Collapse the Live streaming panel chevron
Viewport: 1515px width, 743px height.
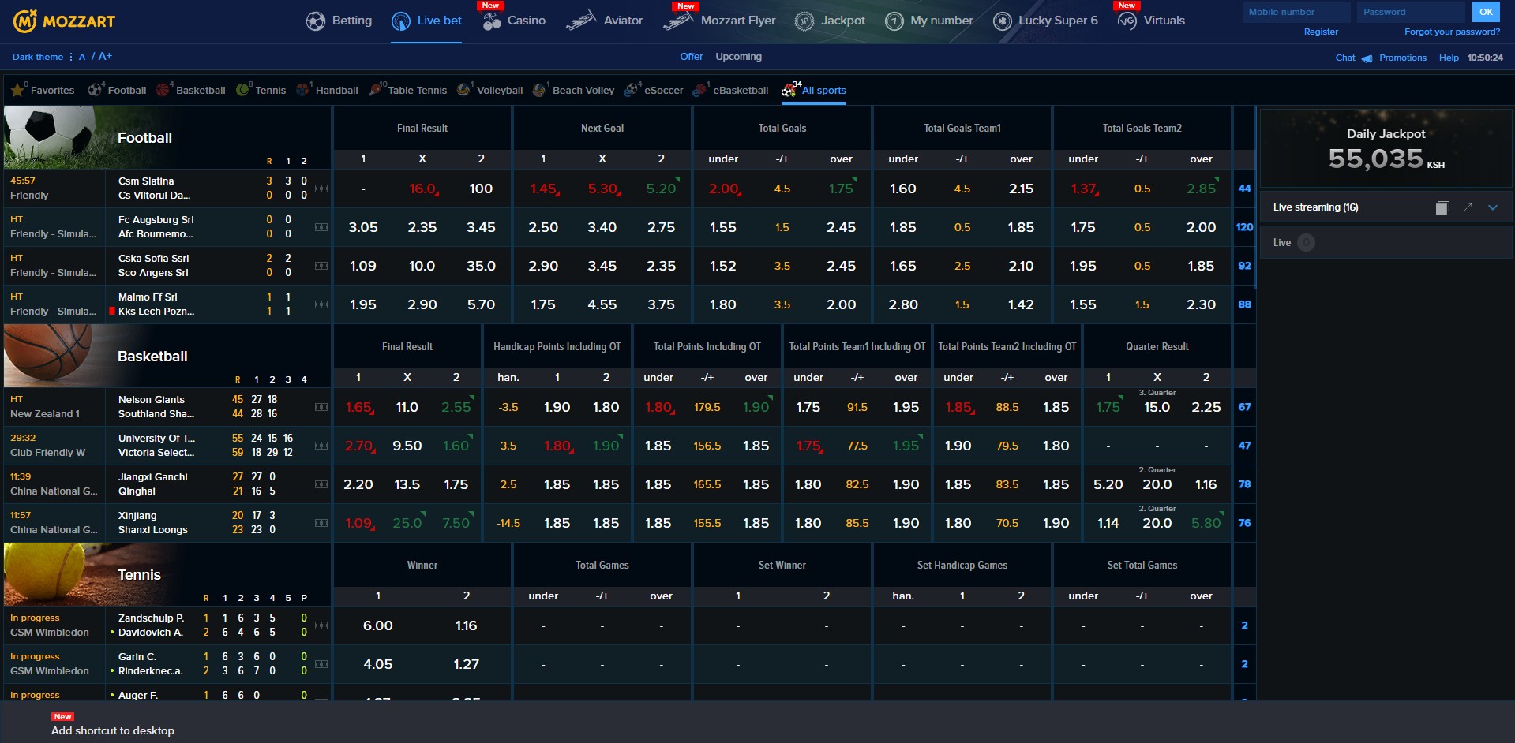1493,207
